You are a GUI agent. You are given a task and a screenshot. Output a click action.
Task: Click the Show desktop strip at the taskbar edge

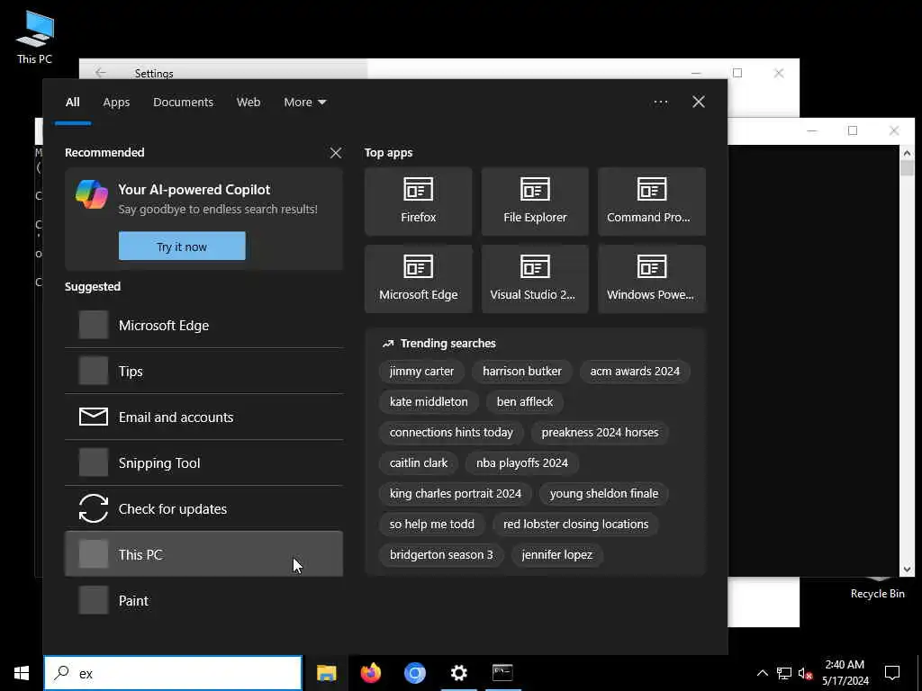pyautogui.click(x=919, y=673)
